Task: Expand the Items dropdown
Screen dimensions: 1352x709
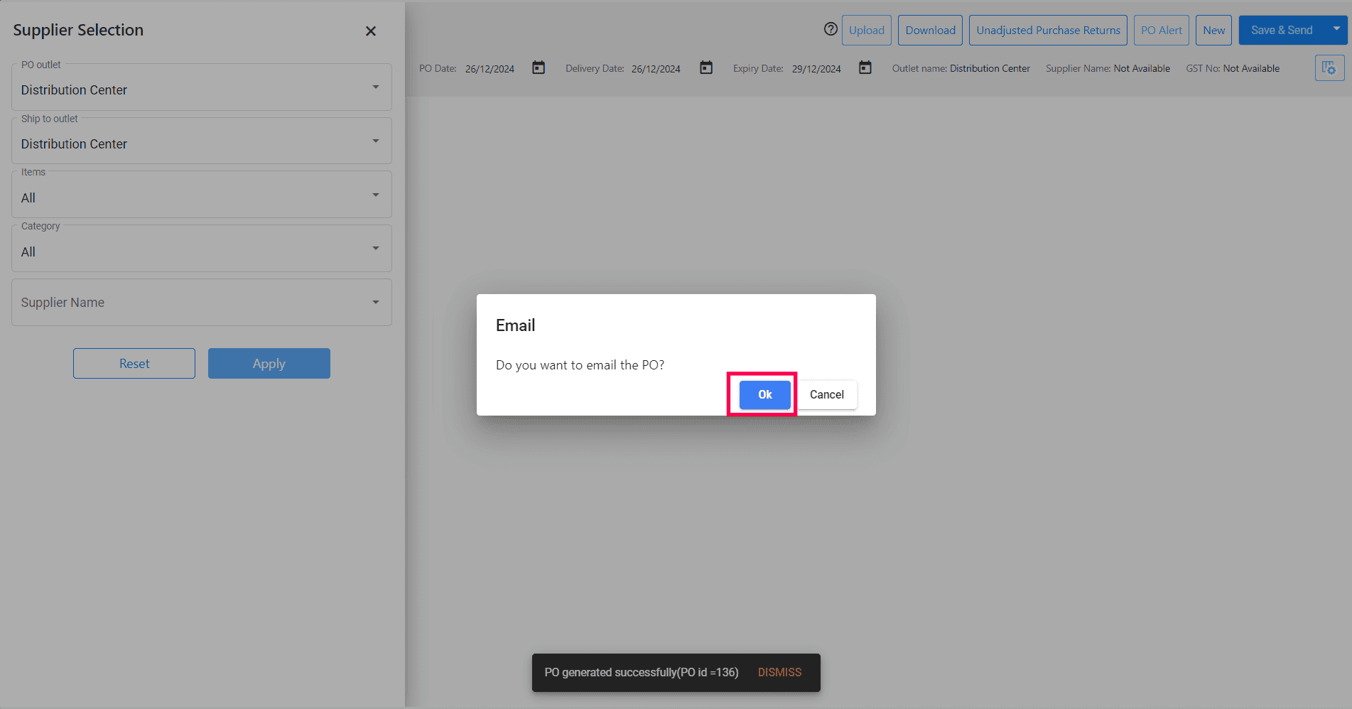Action: point(202,195)
